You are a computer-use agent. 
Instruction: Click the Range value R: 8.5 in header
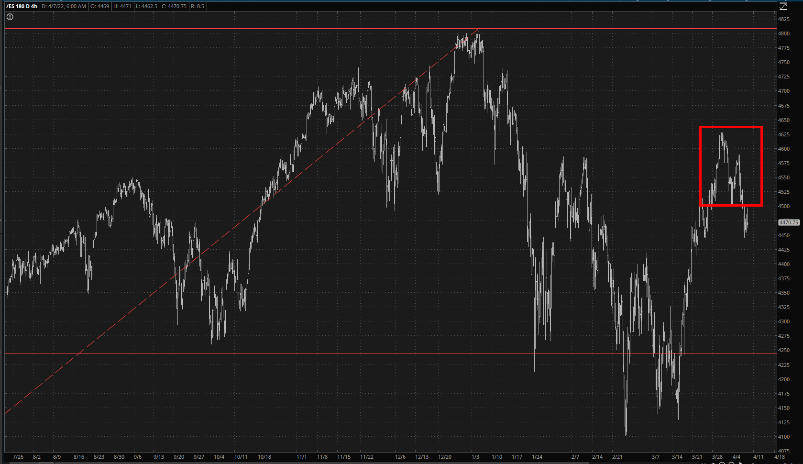pos(198,6)
